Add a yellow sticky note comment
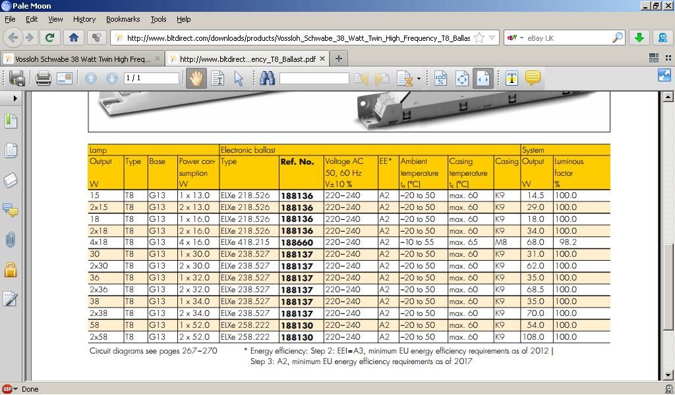This screenshot has width=675, height=395. (533, 78)
